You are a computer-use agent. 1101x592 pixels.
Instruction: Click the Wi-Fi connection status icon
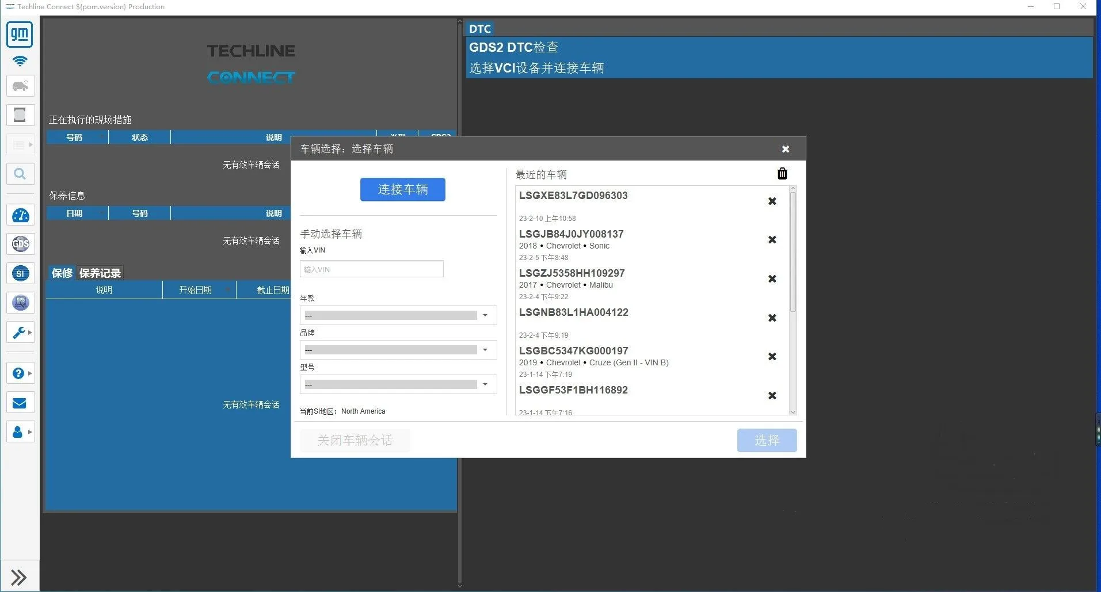pos(20,61)
